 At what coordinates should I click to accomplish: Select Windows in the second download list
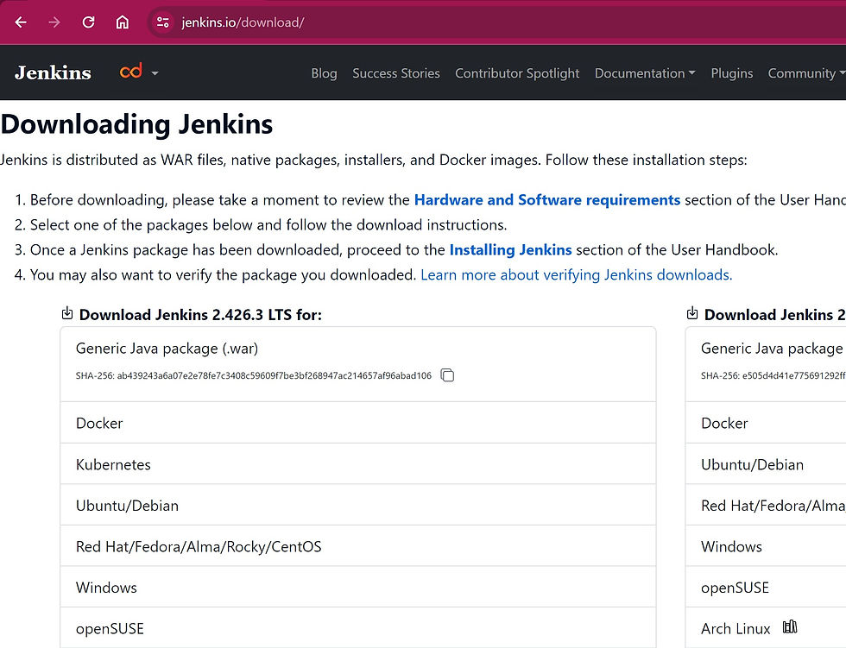766,546
